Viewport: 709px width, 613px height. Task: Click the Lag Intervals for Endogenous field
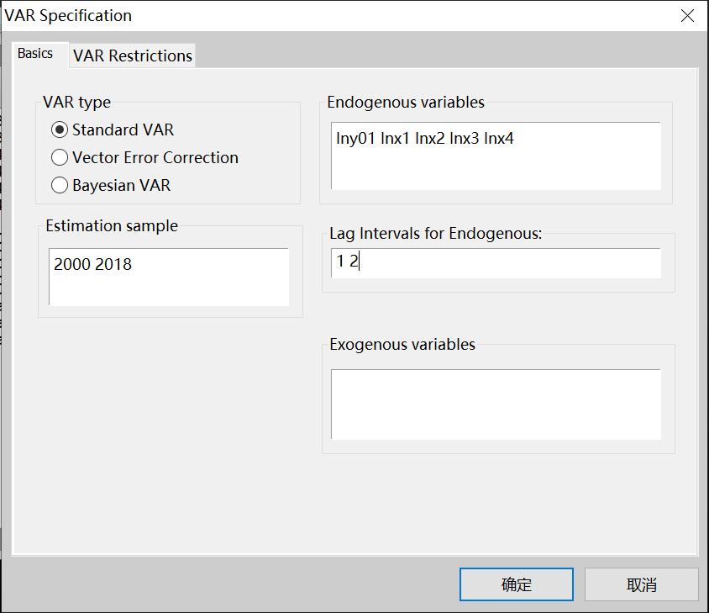[496, 262]
